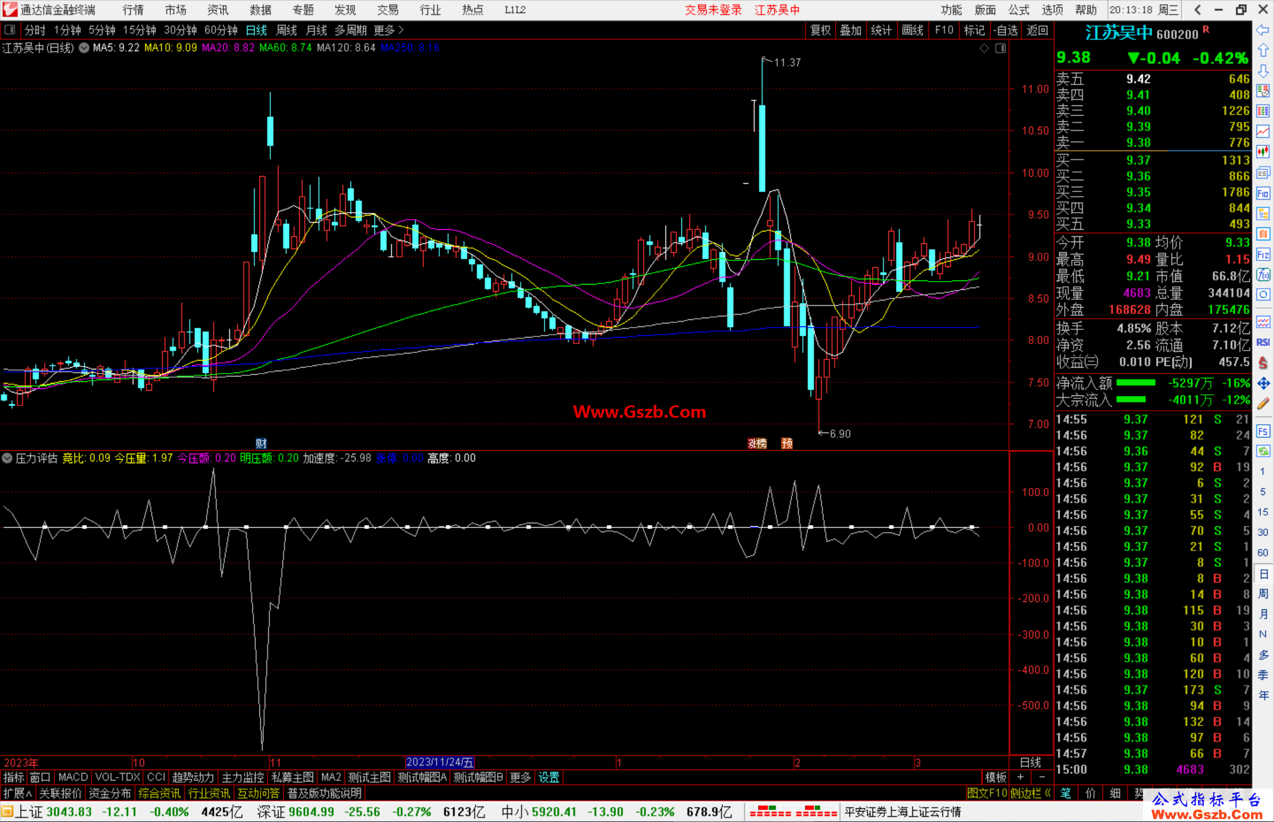Click the diamond icon at chart top-right
The height and width of the screenshot is (822, 1274).
(984, 48)
